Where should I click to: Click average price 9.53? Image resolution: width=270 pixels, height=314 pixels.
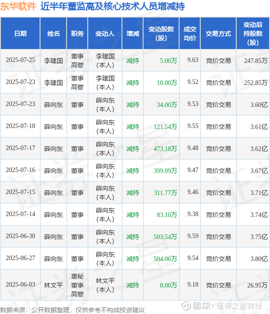coord(193,104)
